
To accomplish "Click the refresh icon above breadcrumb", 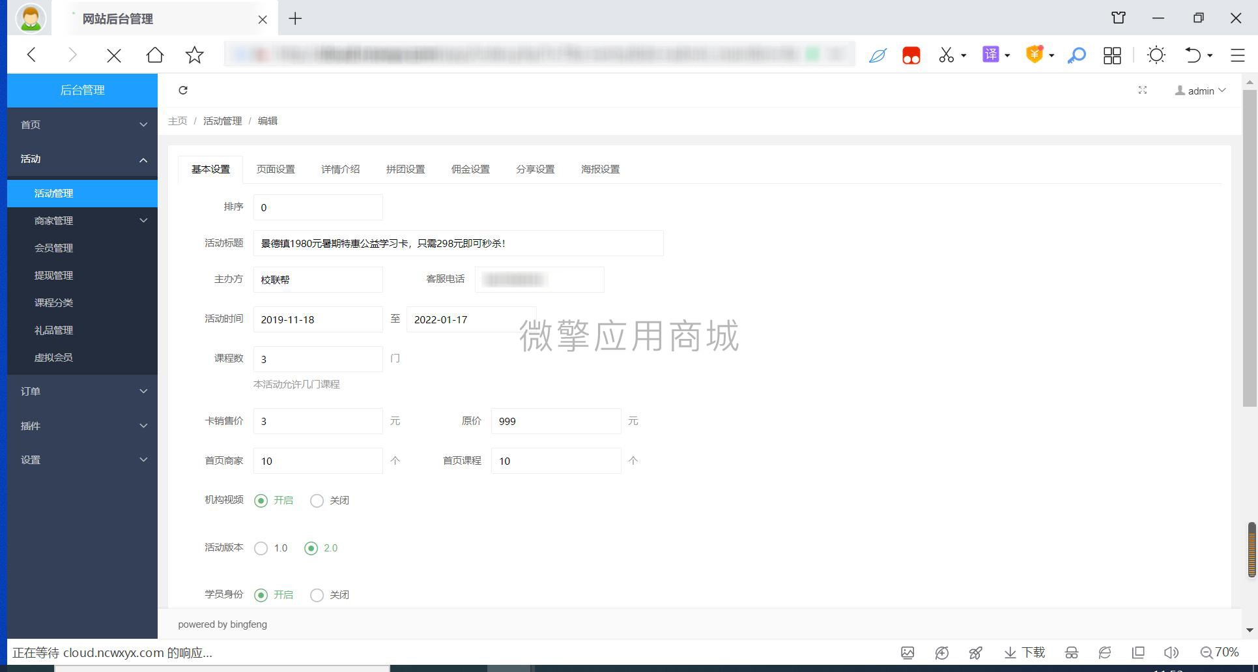I will click(x=183, y=90).
